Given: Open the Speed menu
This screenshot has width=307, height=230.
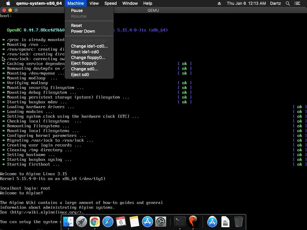Looking at the screenshot, I should click(110, 3).
